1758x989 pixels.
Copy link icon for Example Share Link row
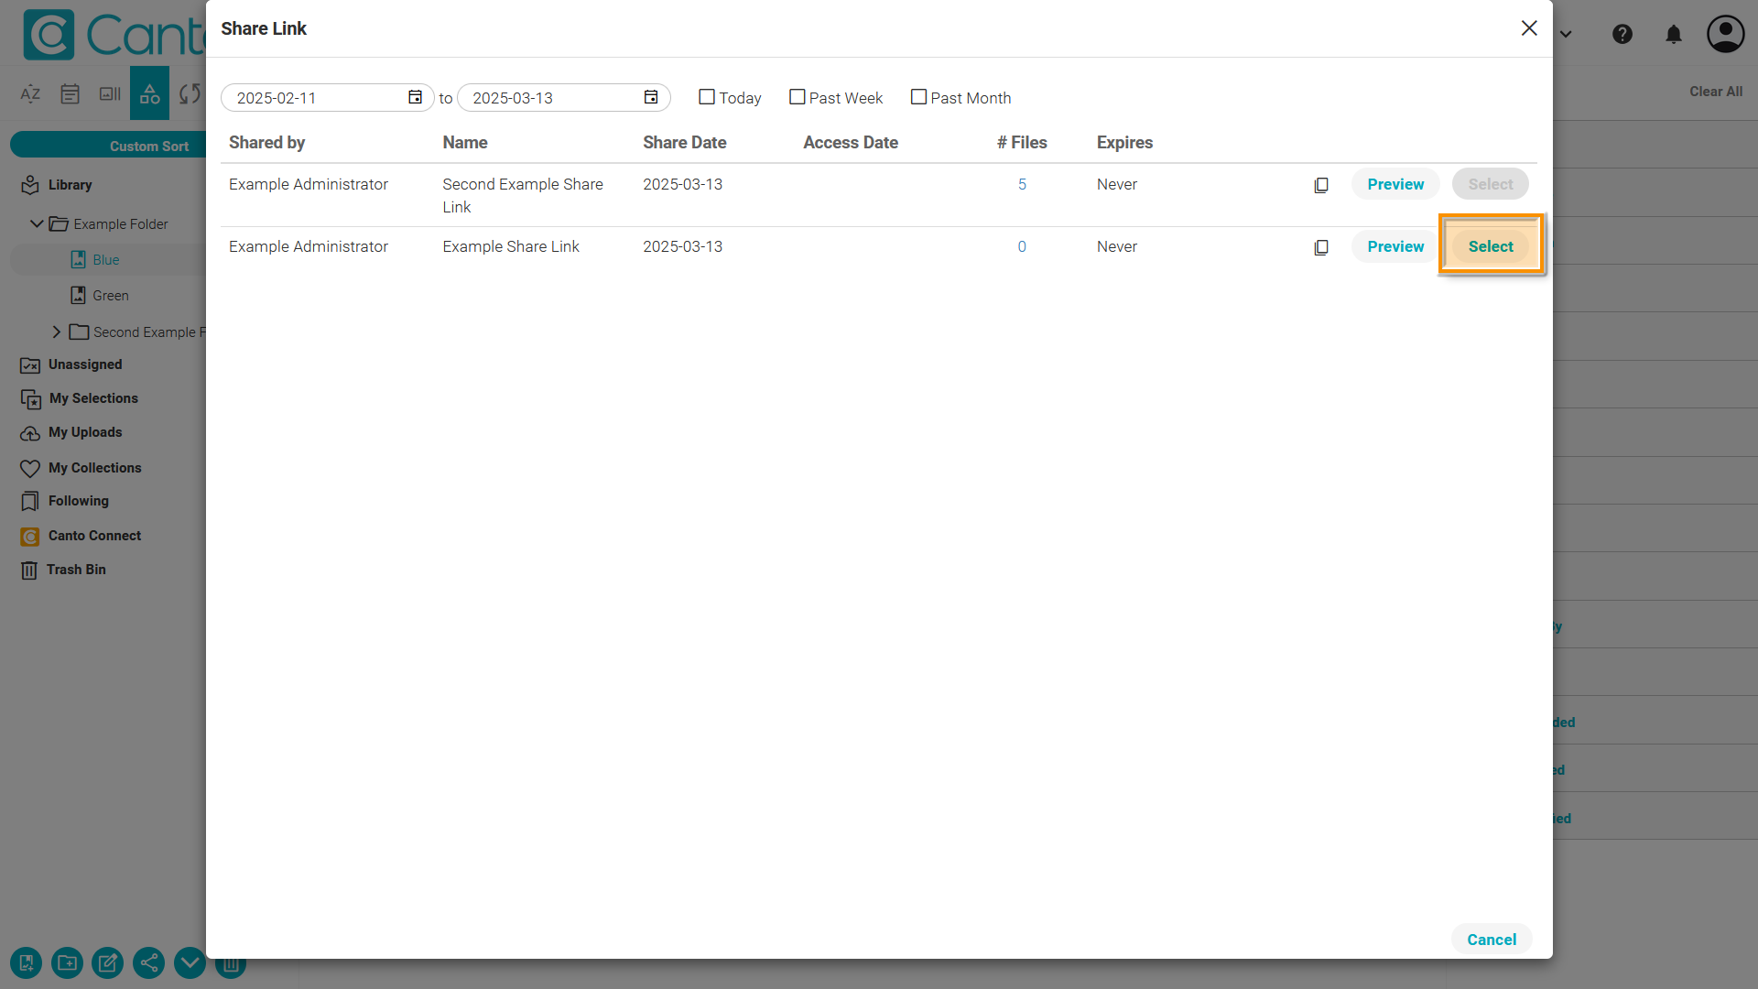1321,247
